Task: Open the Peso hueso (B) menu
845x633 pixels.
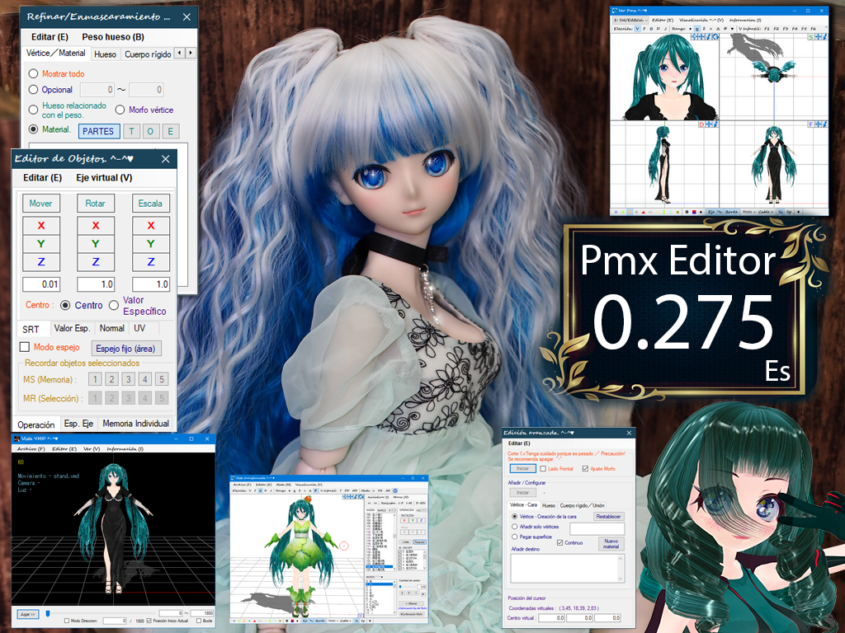Action: pyautogui.click(x=113, y=36)
